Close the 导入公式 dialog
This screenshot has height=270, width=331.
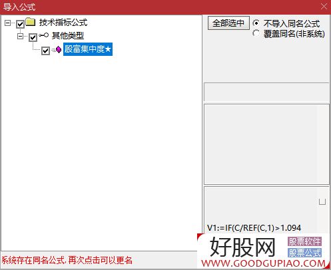click(324, 7)
